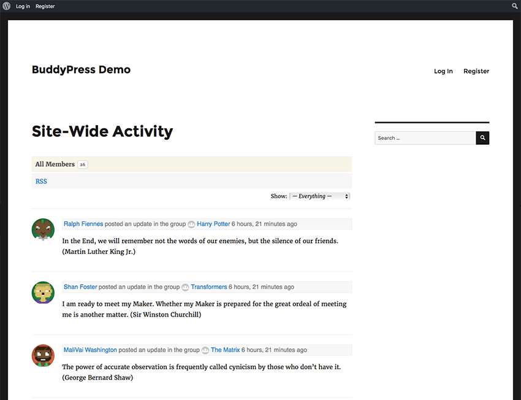Click the Log In header link
Image resolution: width=521 pixels, height=400 pixels.
point(443,71)
